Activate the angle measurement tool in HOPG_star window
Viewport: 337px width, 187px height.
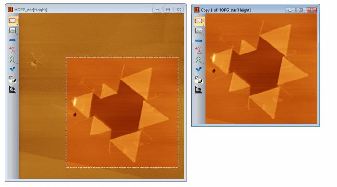(13, 50)
